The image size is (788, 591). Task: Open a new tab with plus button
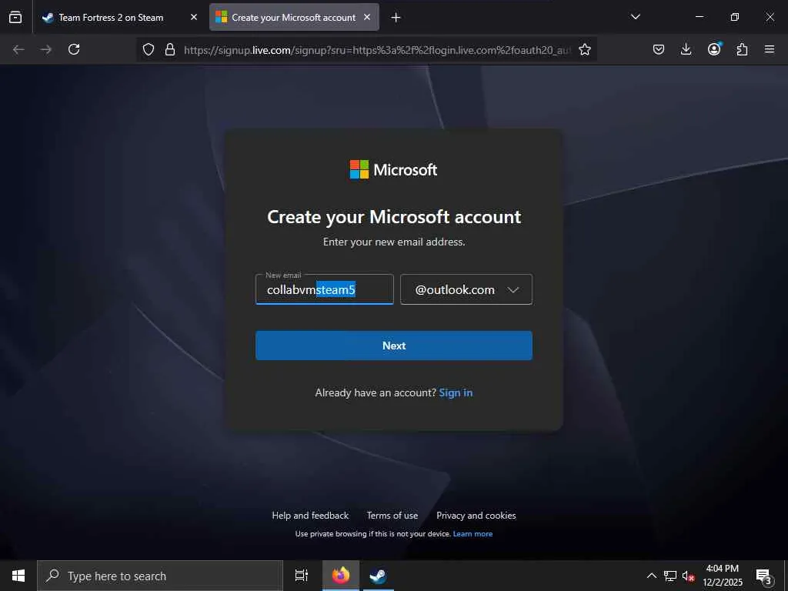tap(396, 18)
